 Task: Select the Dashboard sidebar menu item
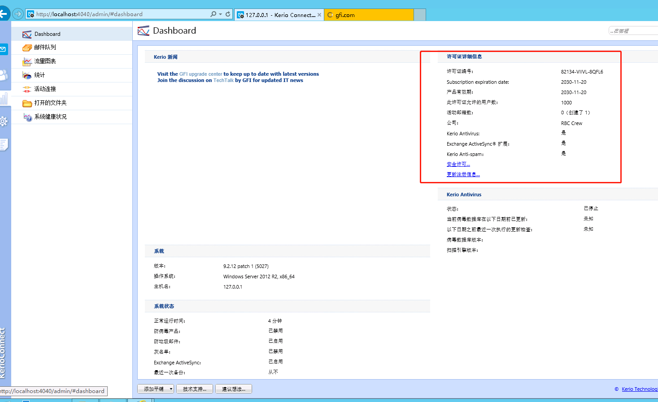point(72,34)
